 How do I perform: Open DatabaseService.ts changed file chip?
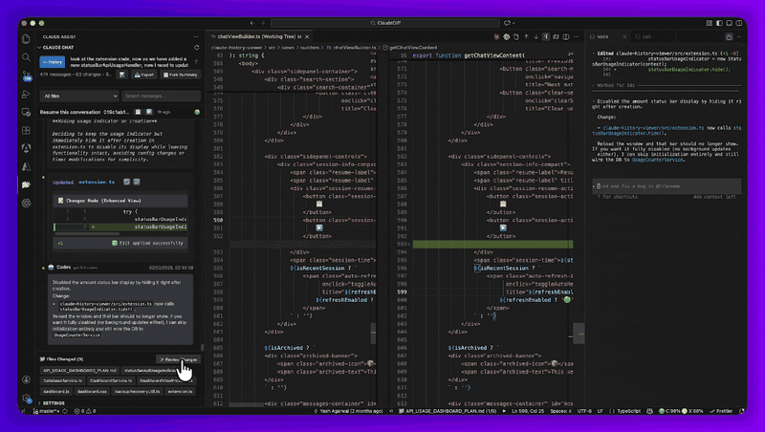coord(62,380)
